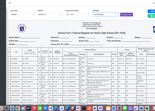This screenshot has height=111, width=155.
Task: Open Google Chrome from the dock
Action: [x=18, y=108]
